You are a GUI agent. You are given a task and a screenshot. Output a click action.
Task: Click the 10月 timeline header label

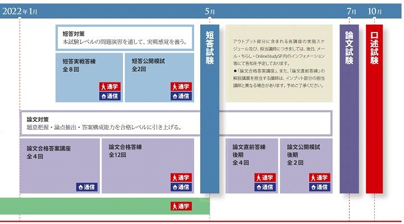[374, 11]
